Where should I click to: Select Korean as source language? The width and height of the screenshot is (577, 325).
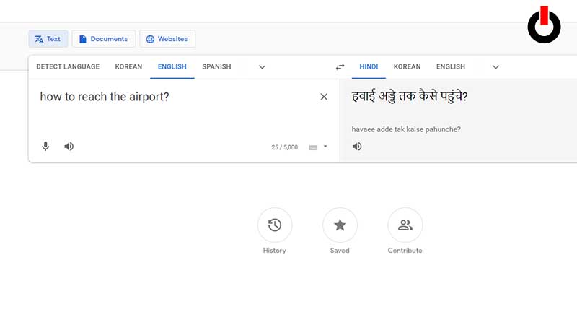pos(128,66)
